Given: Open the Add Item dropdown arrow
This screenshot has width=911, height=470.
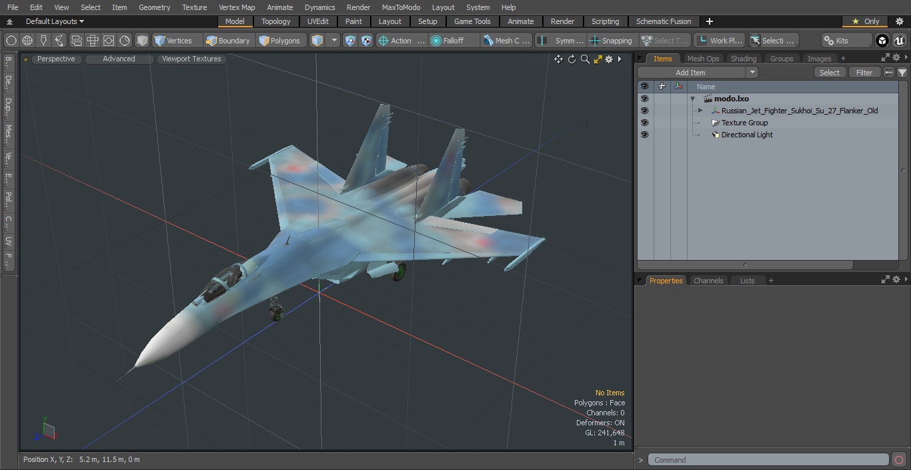Looking at the screenshot, I should point(752,73).
